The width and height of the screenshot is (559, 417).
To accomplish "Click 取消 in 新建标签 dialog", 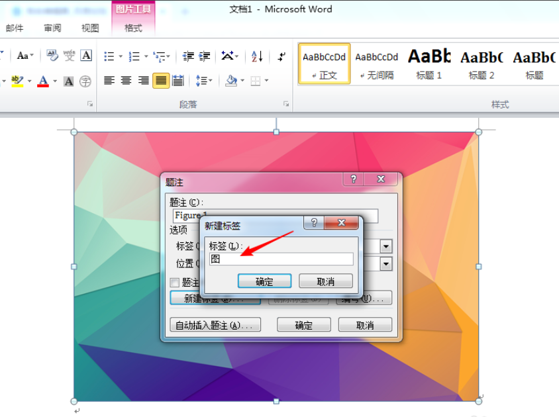I will [326, 281].
